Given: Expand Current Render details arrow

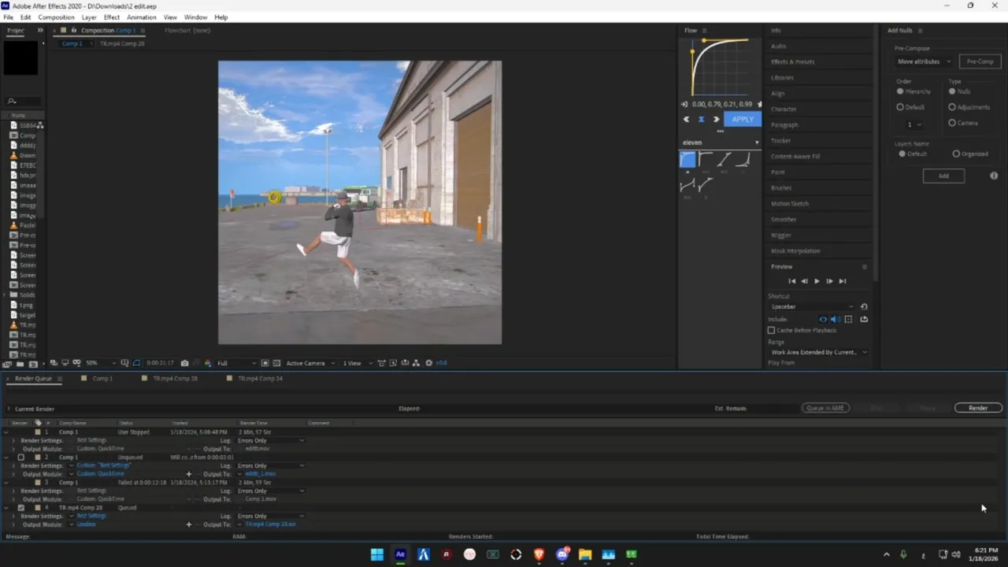Looking at the screenshot, I should pyautogui.click(x=9, y=409).
